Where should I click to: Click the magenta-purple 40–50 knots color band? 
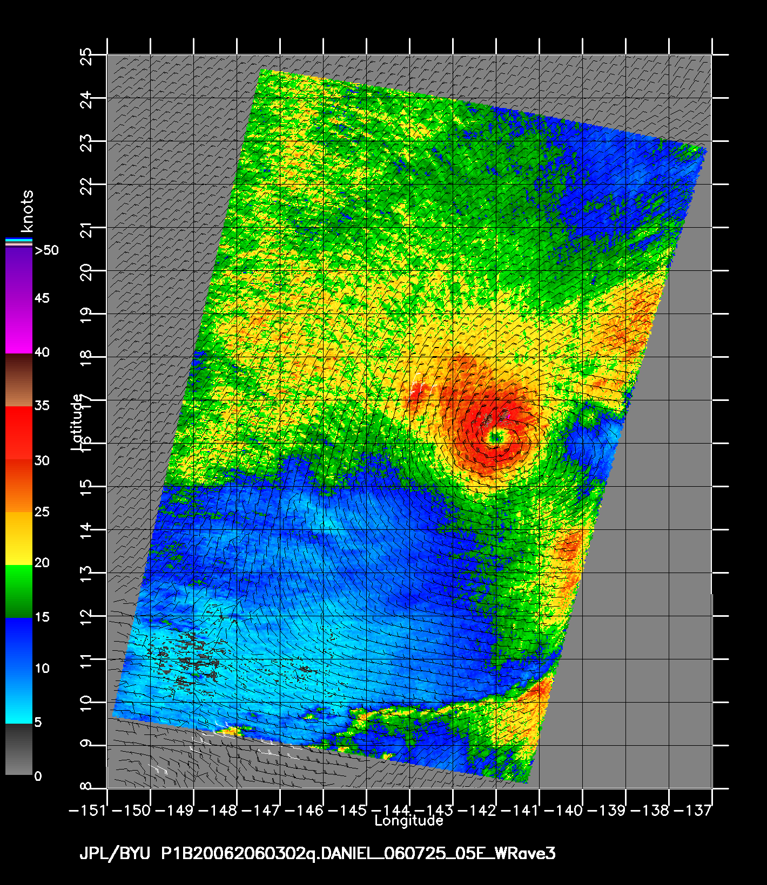click(x=19, y=300)
